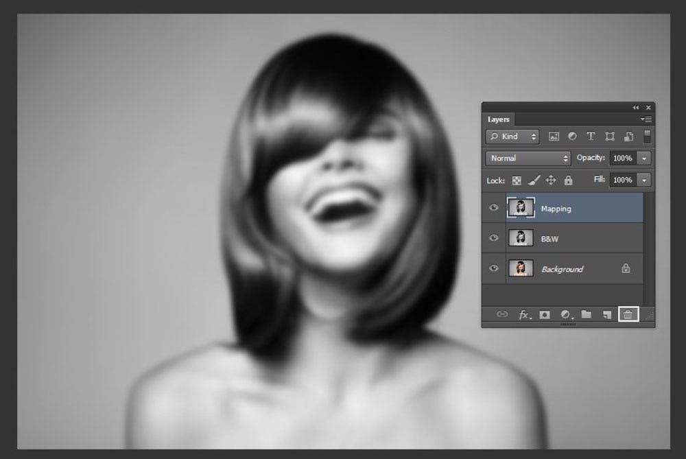Viewport: 686px width, 459px height.
Task: Open the Layers panel flyout menu
Action: (646, 119)
